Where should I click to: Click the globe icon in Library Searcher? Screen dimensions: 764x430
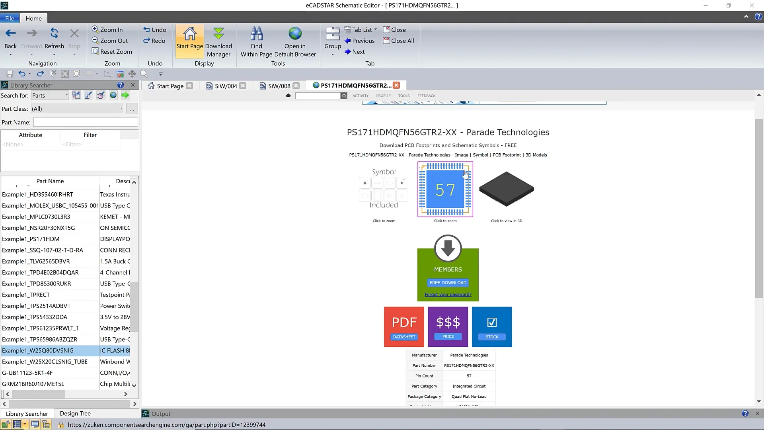(x=113, y=95)
